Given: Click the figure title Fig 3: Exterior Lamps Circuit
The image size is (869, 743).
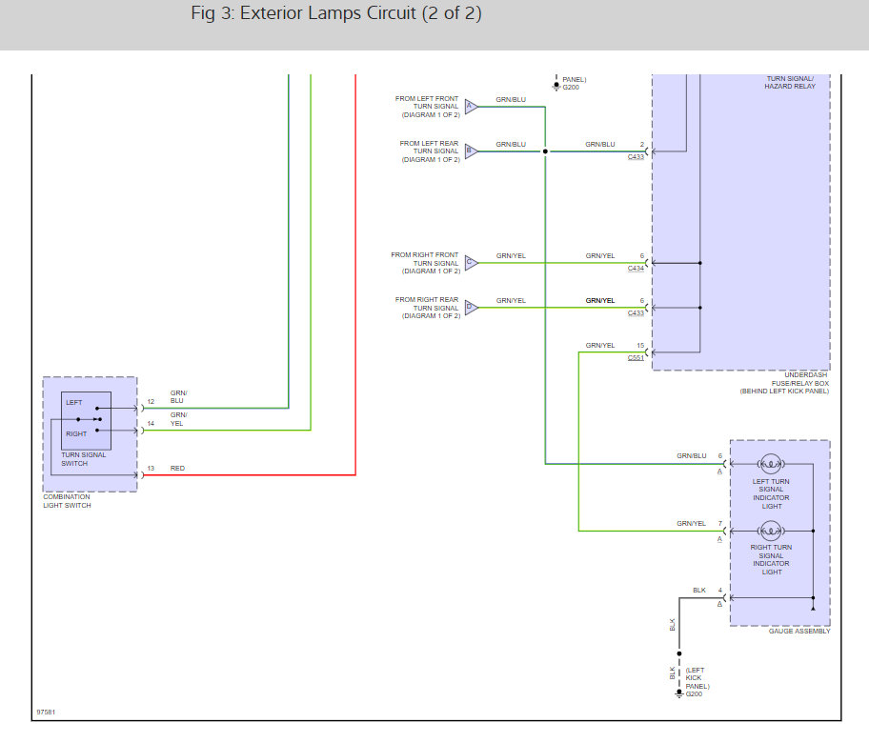Looking at the screenshot, I should [335, 12].
